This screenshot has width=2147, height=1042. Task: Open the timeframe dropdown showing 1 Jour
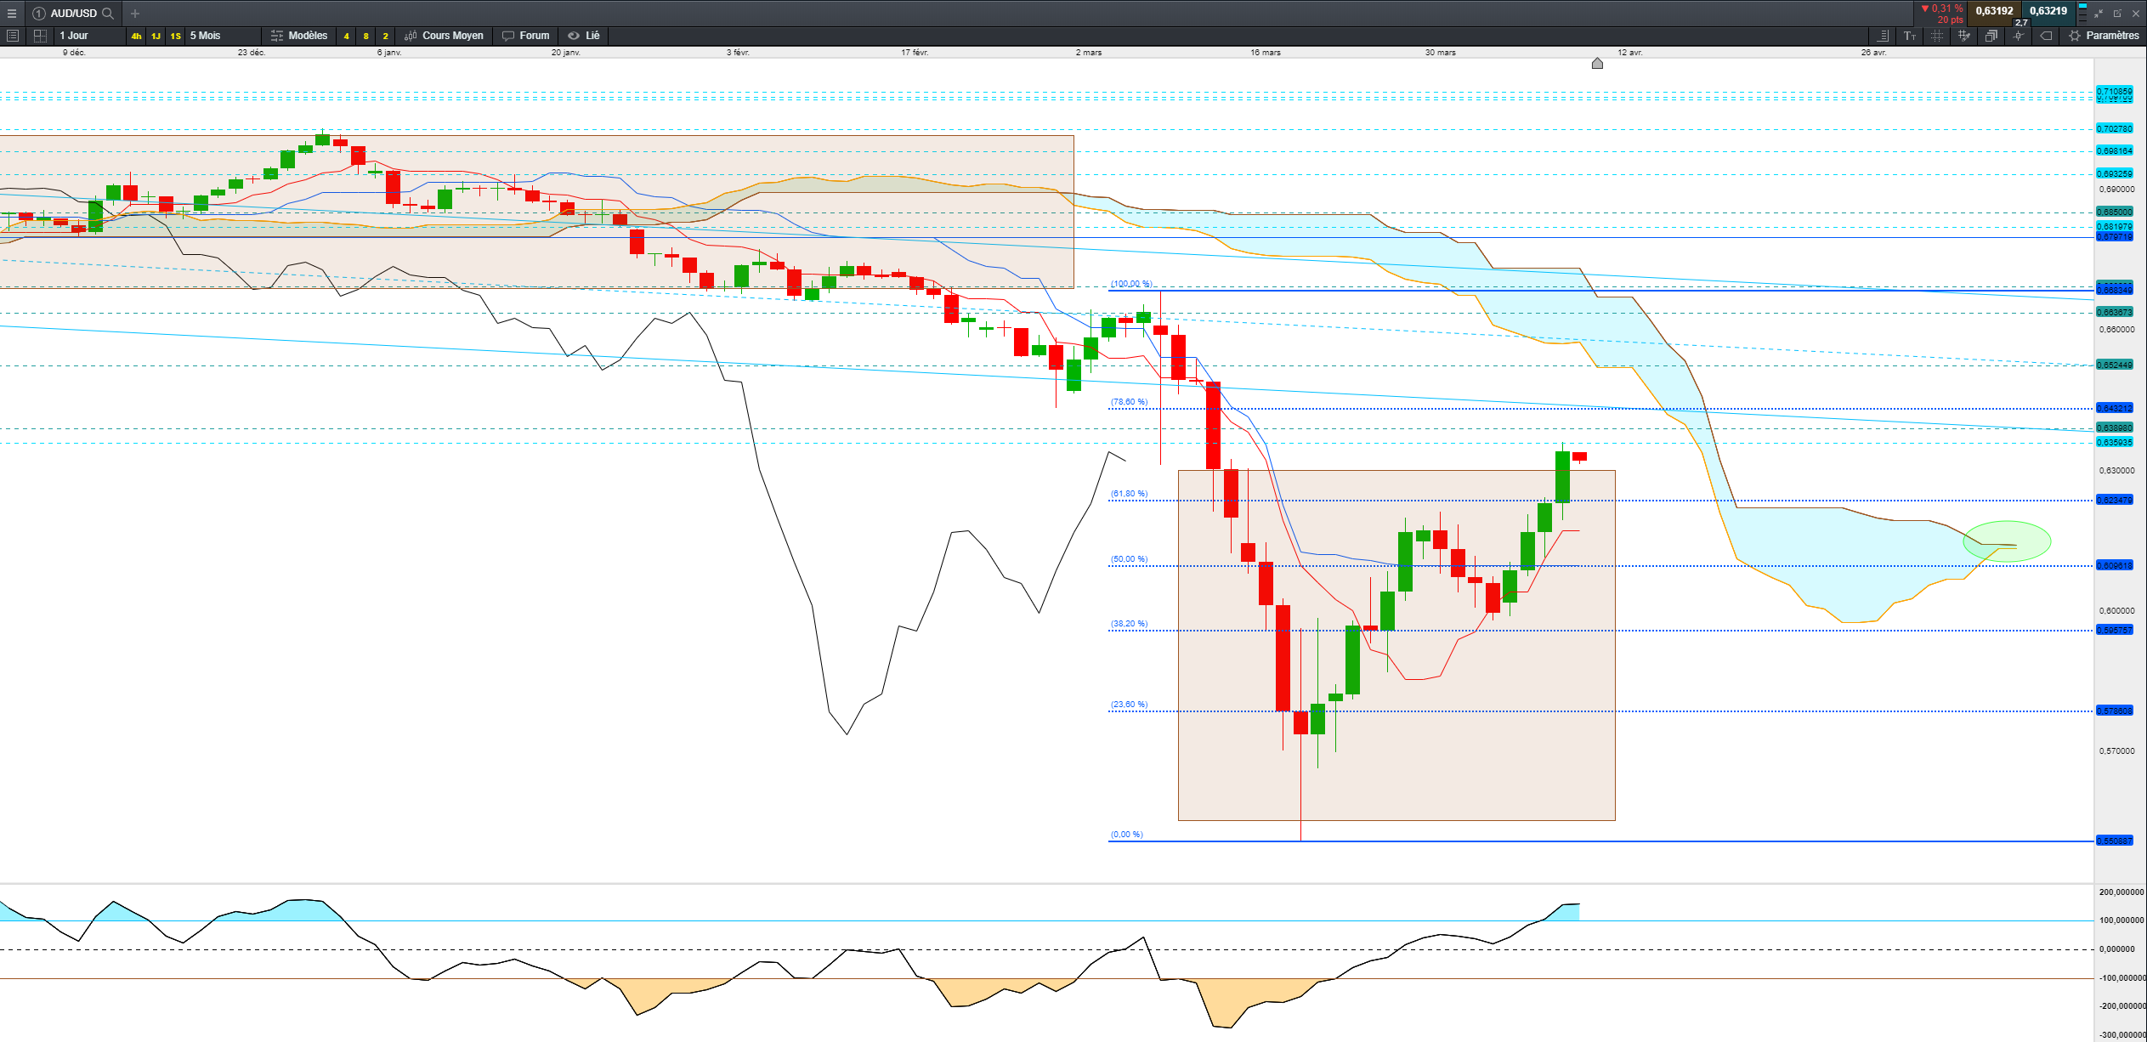point(89,36)
